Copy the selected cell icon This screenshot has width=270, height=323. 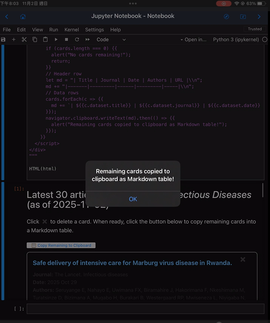pos(35,39)
